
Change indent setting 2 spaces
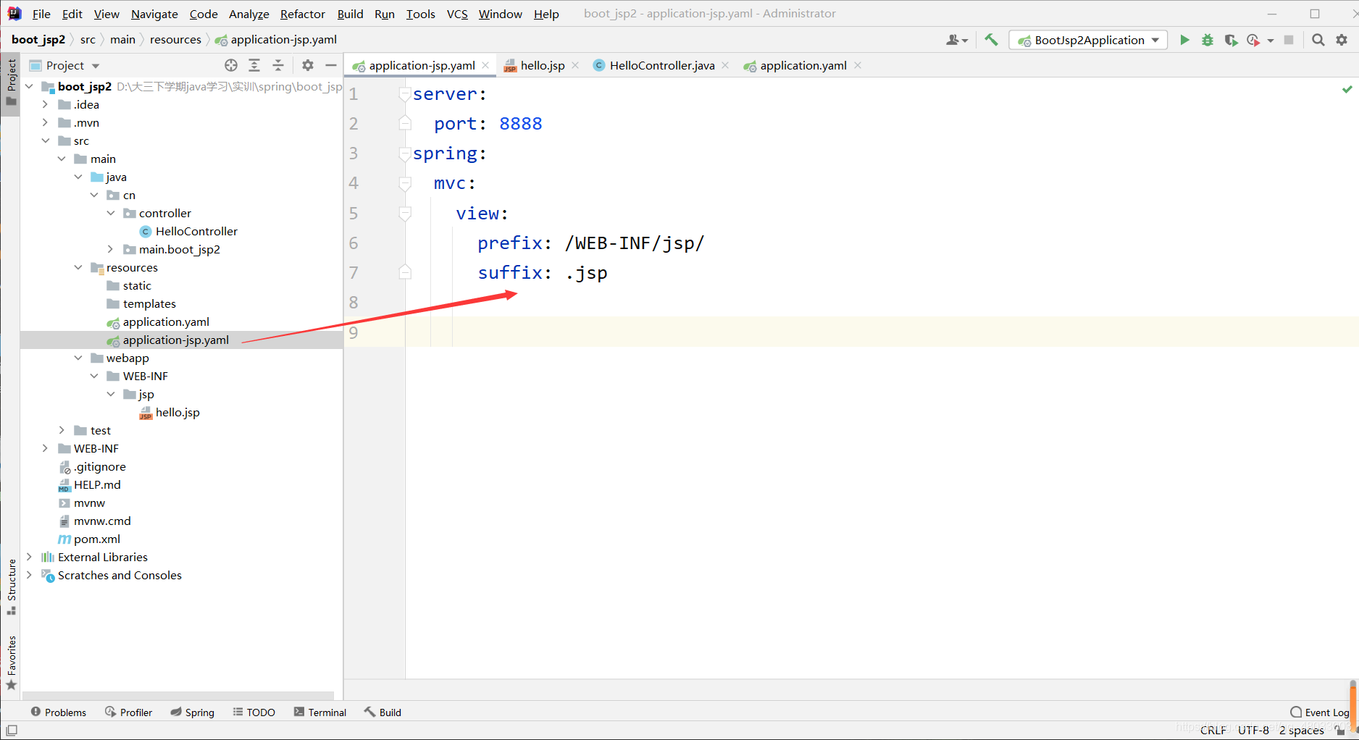[x=1301, y=730]
